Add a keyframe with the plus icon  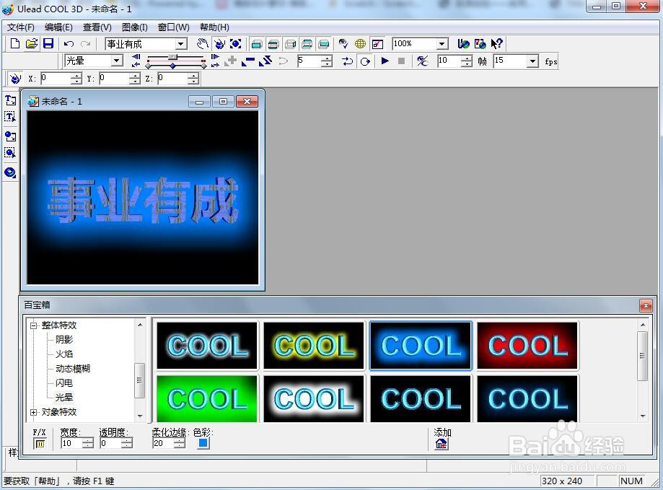tap(231, 61)
